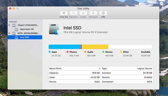This screenshot has height=96, width=168.
Task: Click the yellow Other legend dot
Action: [121, 52]
